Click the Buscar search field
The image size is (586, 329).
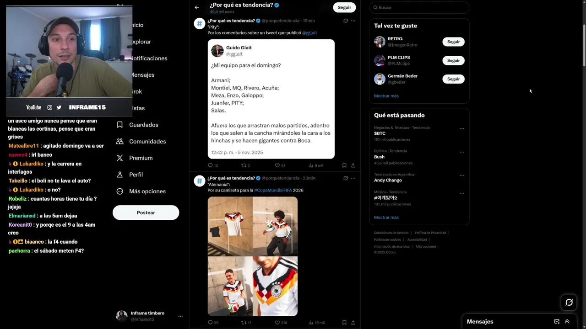[x=419, y=7]
